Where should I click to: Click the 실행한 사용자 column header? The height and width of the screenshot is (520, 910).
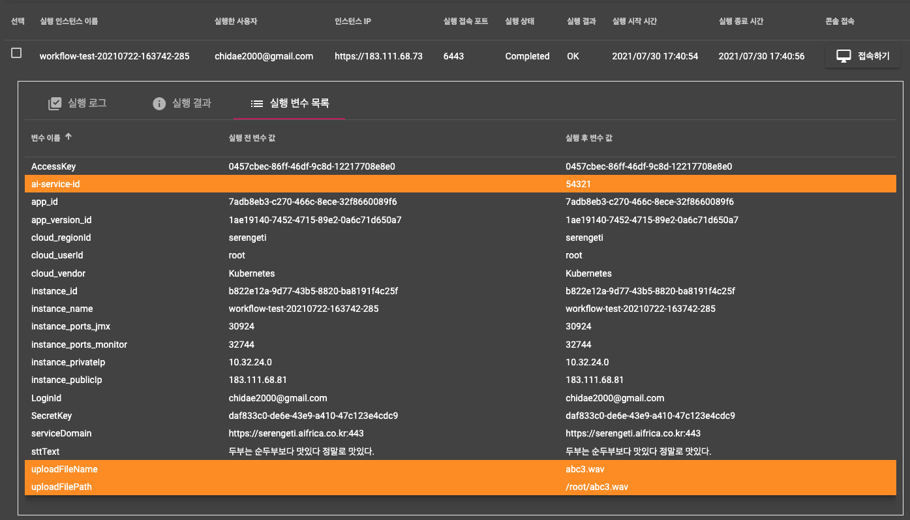coord(236,22)
